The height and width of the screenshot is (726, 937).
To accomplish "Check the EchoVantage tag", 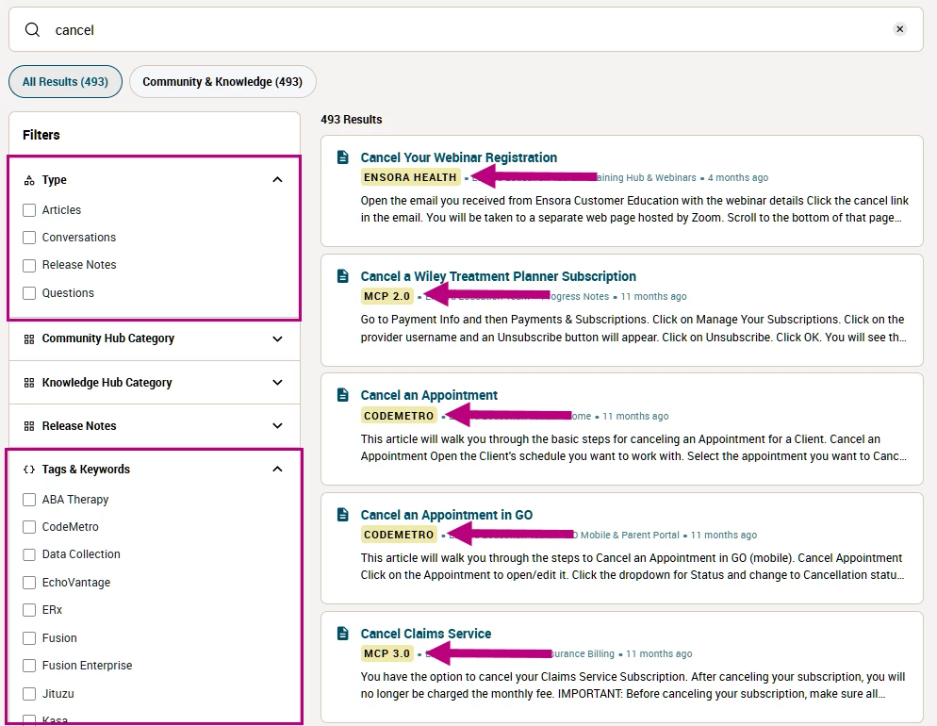I will [28, 583].
